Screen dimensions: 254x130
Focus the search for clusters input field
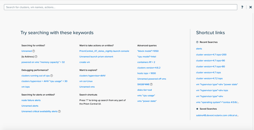pyautogui.click(x=121, y=7)
